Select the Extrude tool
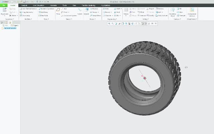This screenshot has height=134, width=214. click(x=86, y=11)
